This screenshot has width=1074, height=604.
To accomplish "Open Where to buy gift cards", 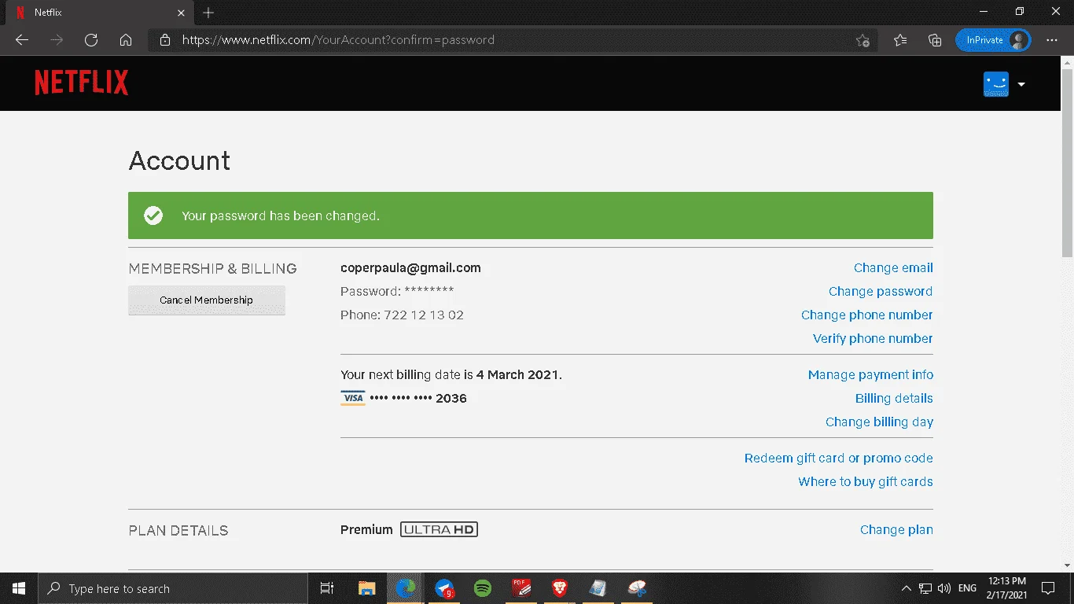I will point(866,482).
